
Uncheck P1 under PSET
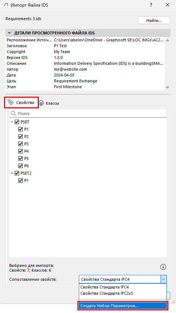point(21,129)
